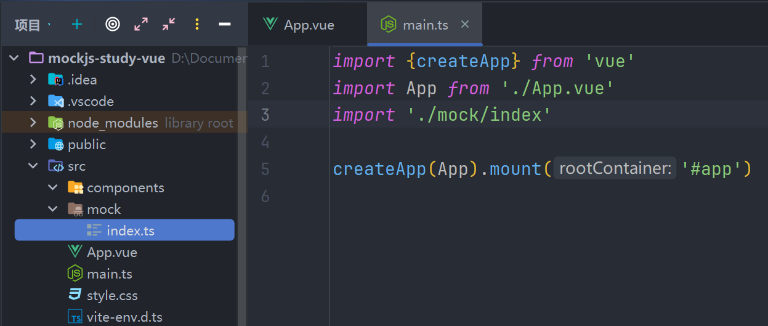Click the expand all icon in project toolbar

click(141, 24)
